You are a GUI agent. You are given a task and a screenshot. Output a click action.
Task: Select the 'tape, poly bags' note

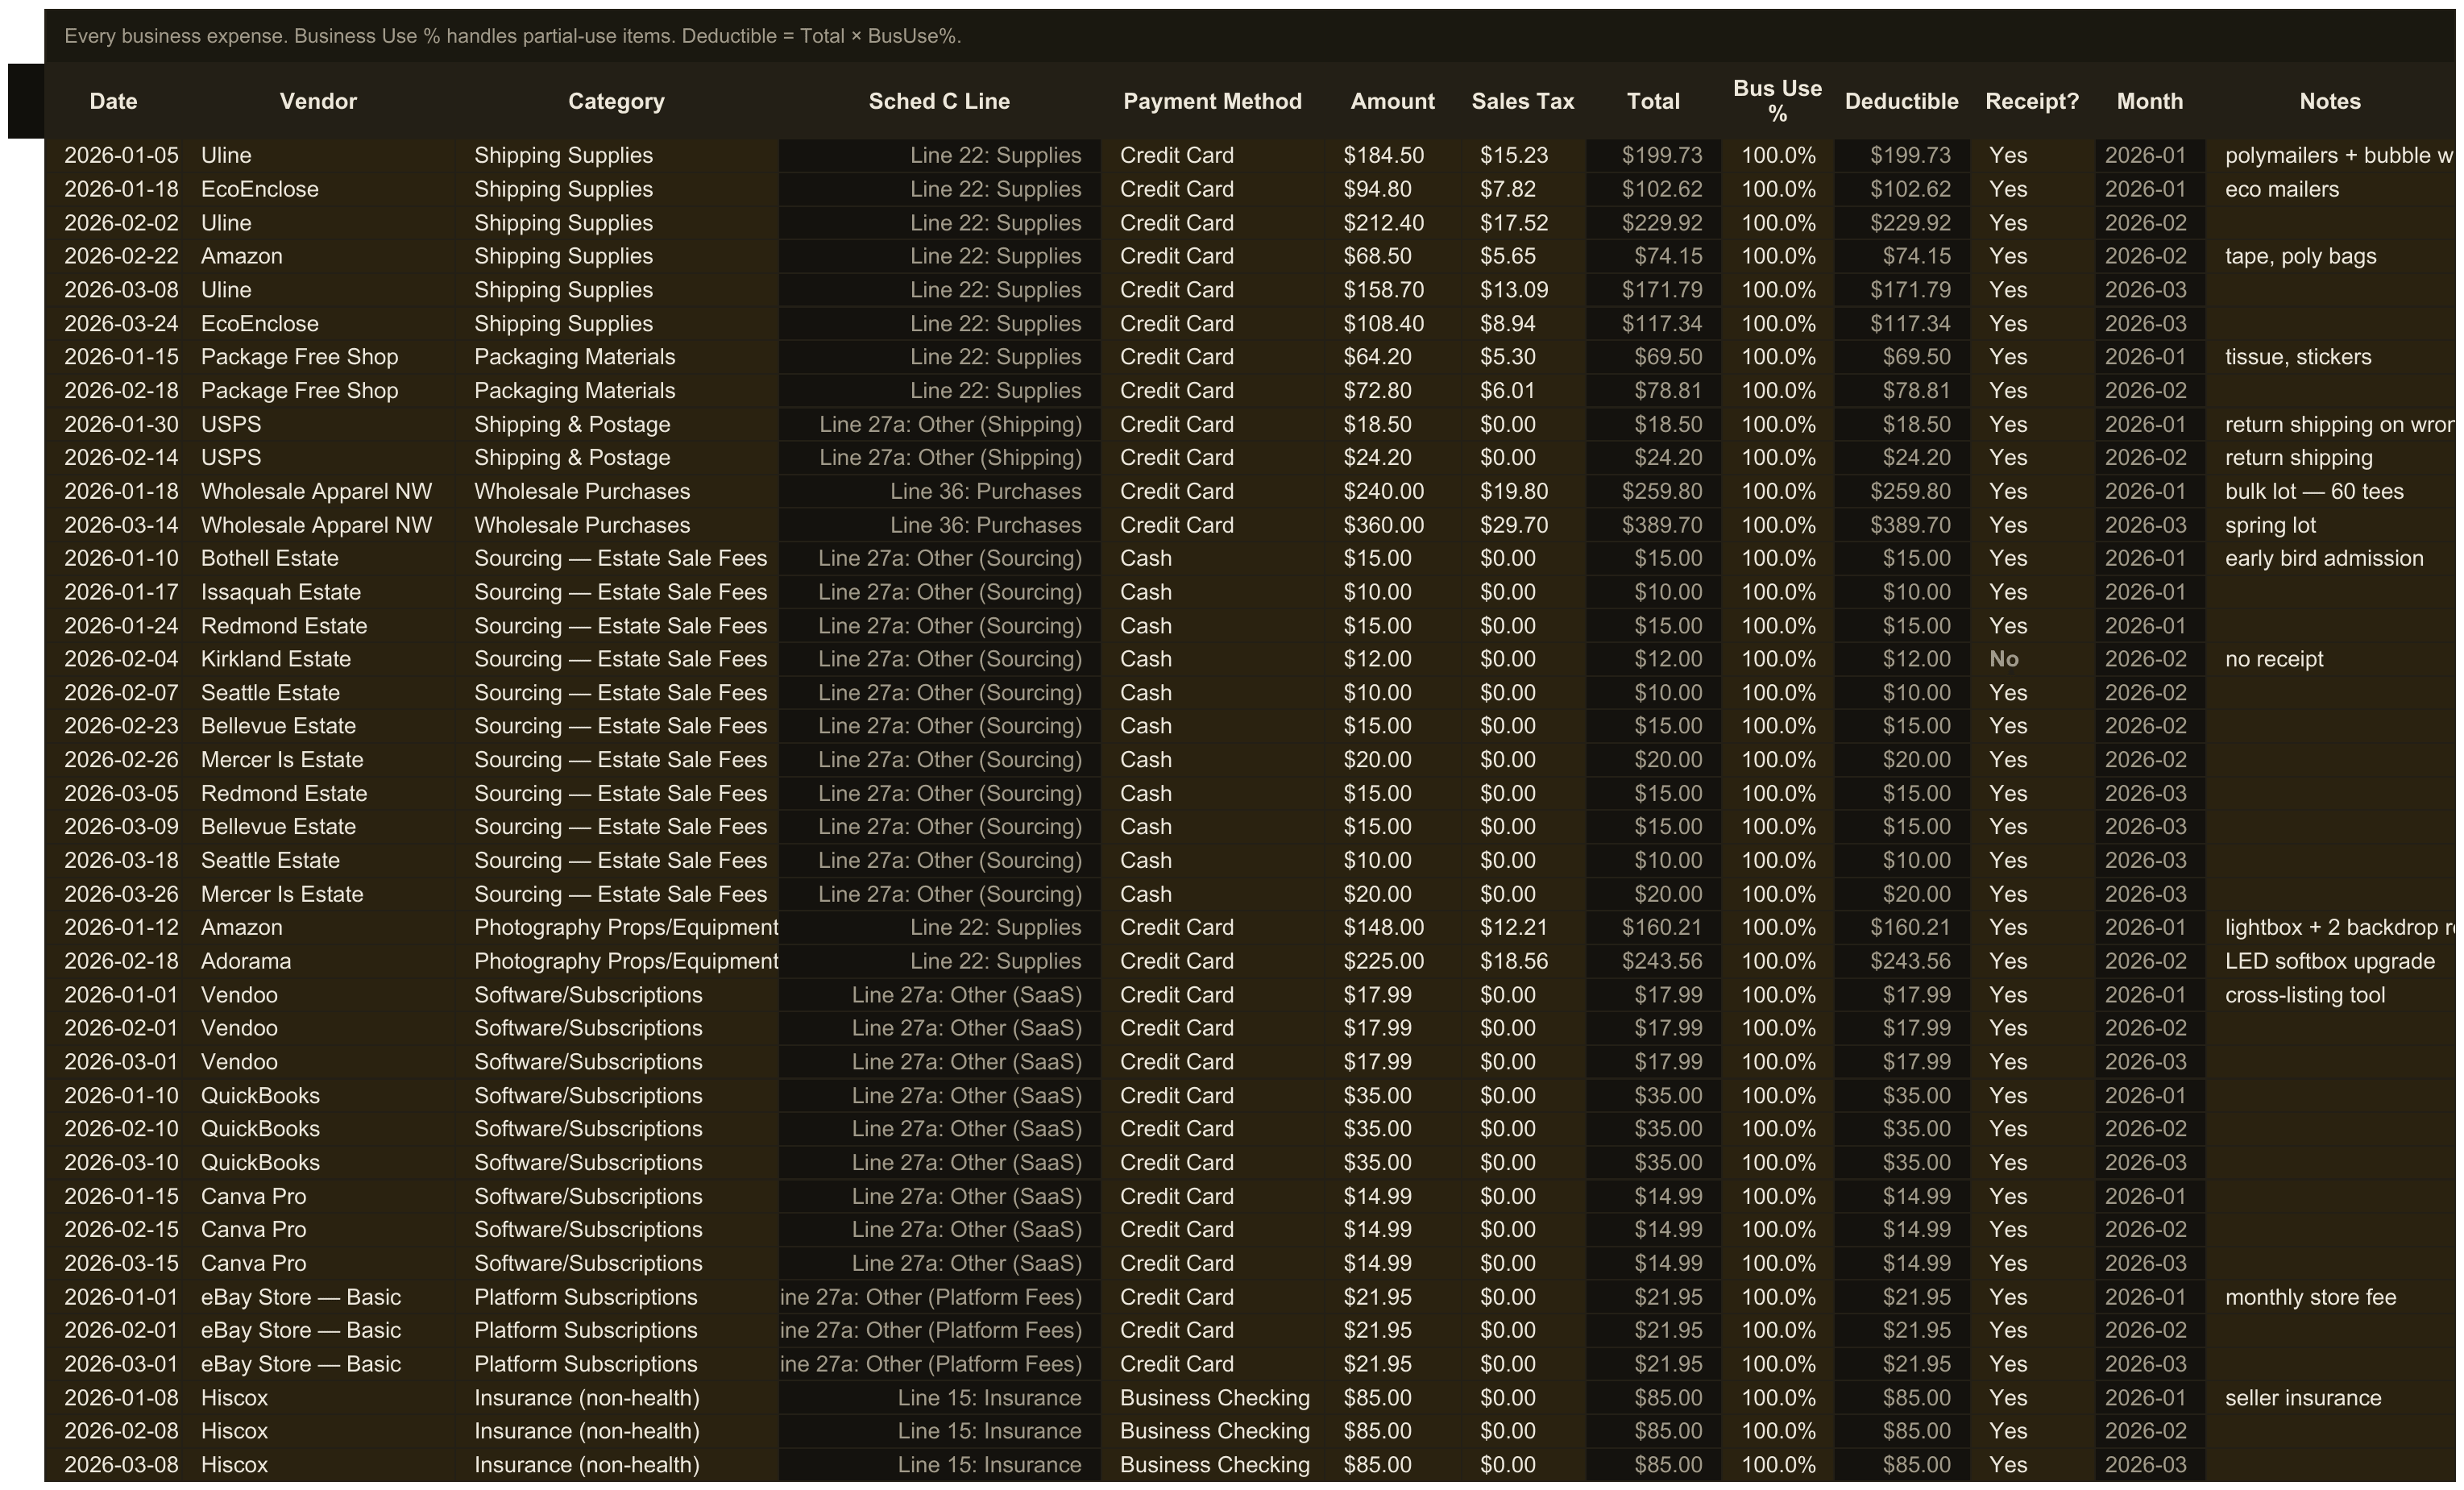coord(2330,256)
